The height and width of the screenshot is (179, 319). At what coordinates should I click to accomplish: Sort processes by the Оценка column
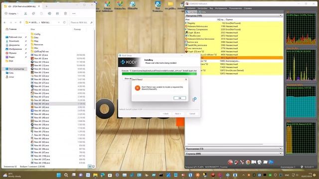tap(229, 19)
